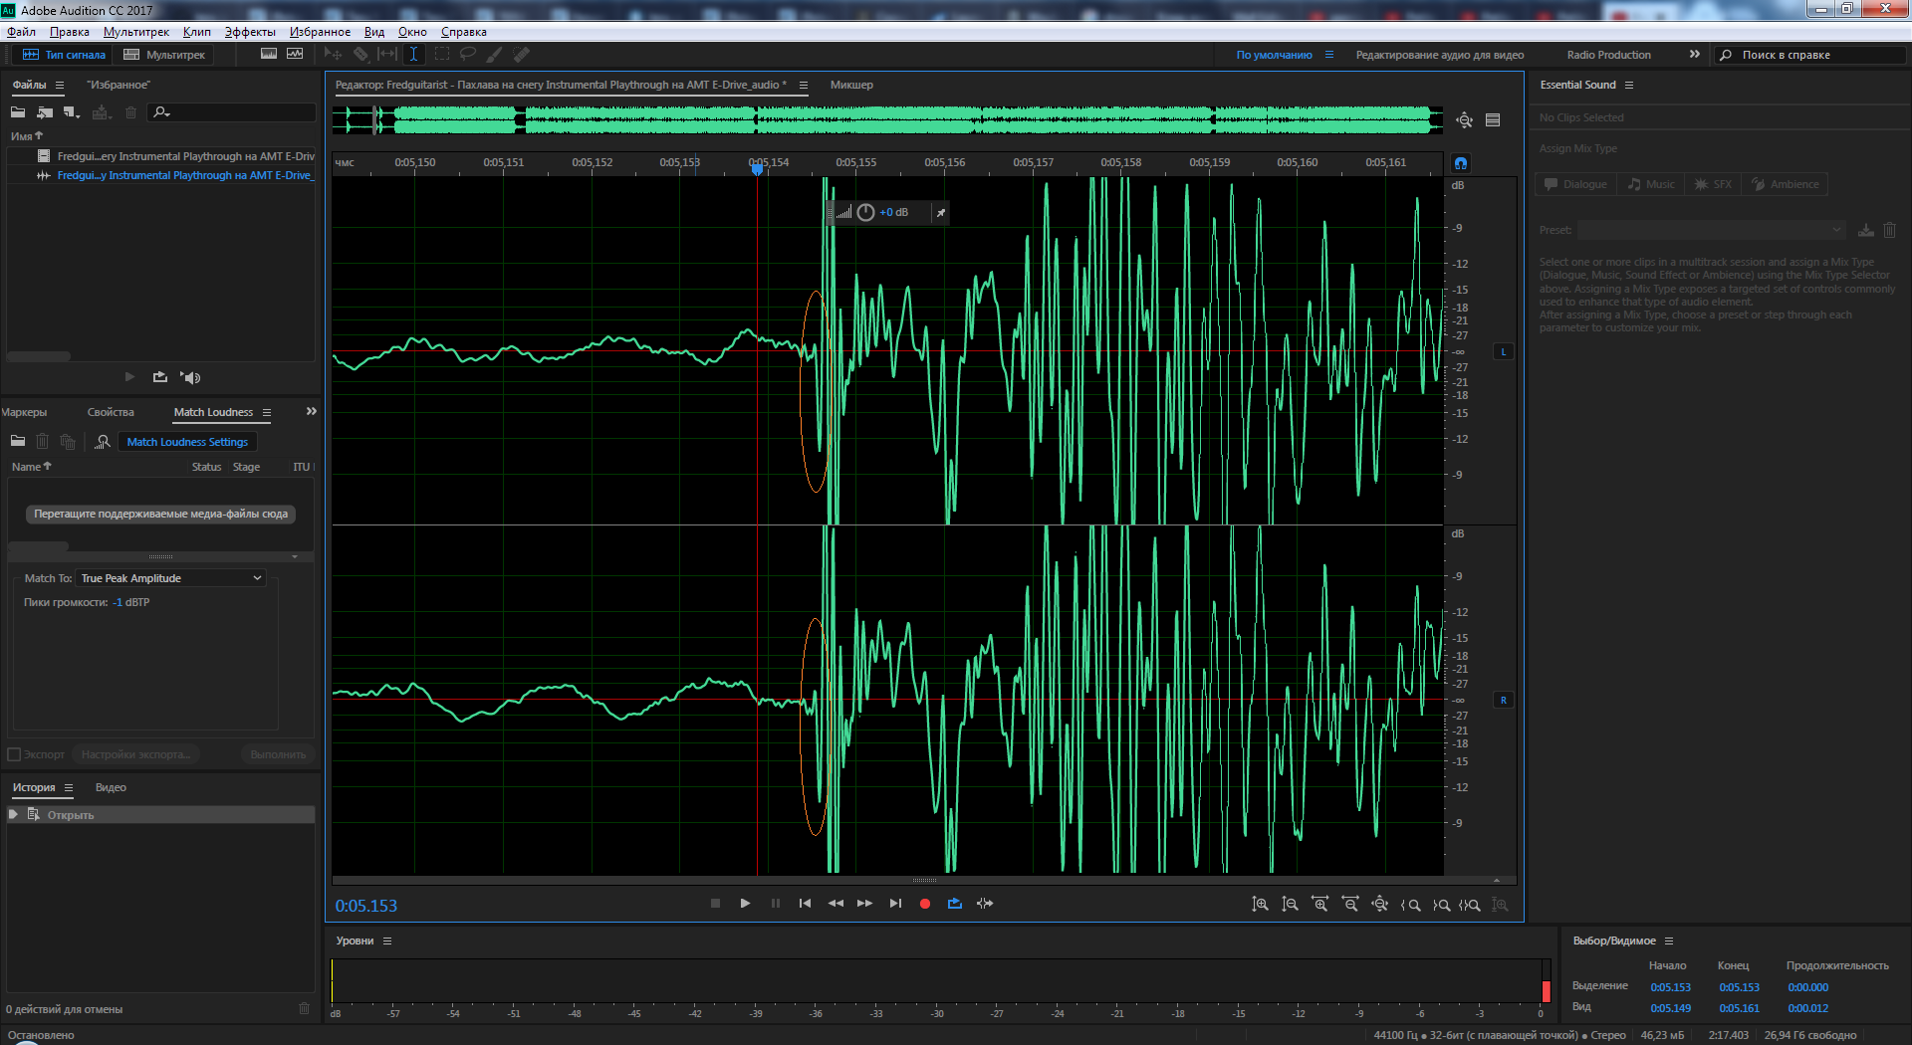Image resolution: width=1912 pixels, height=1045 pixels.
Task: Toggle auto-play speaker icon in Files panel
Action: click(x=190, y=377)
